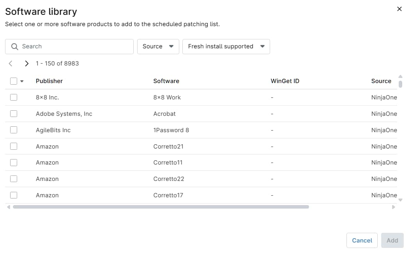The height and width of the screenshot is (255, 410).
Task: Go to previous page of results
Action: (11, 64)
